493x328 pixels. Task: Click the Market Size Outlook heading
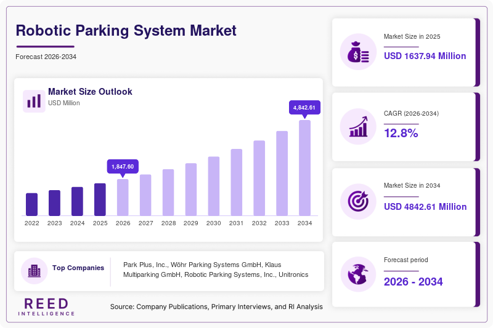[x=90, y=92]
